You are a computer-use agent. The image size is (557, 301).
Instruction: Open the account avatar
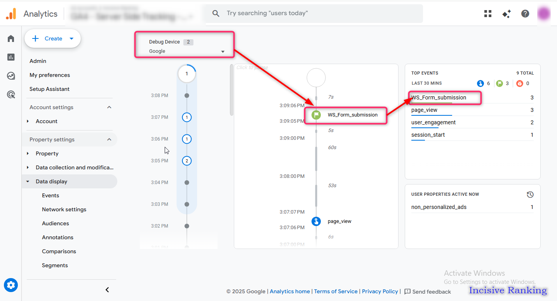pos(544,14)
